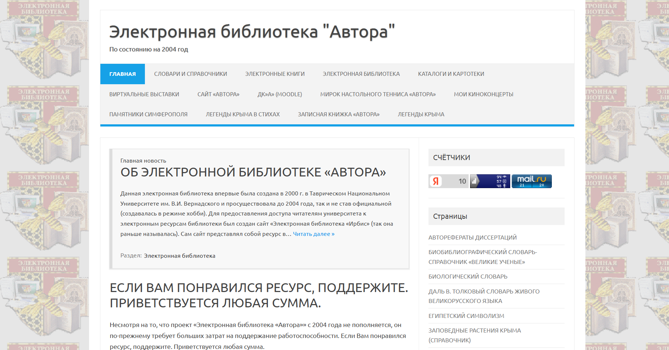The width and height of the screenshot is (669, 350).
Task: Open the ЛЕГЕНДЫ КРЫМА menu item
Action: (x=421, y=114)
